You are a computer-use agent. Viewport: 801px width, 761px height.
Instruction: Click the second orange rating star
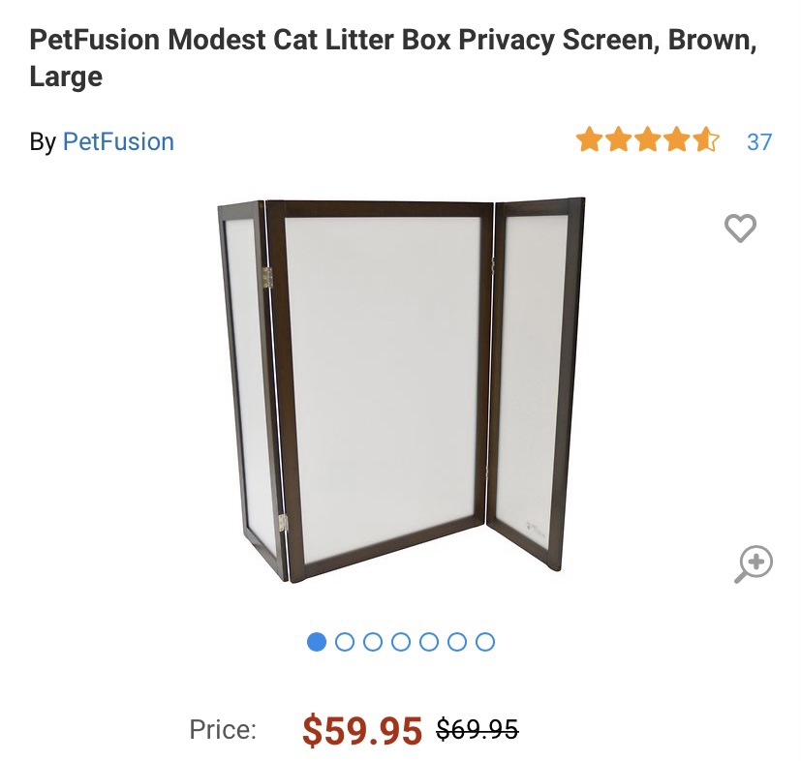[x=618, y=141]
